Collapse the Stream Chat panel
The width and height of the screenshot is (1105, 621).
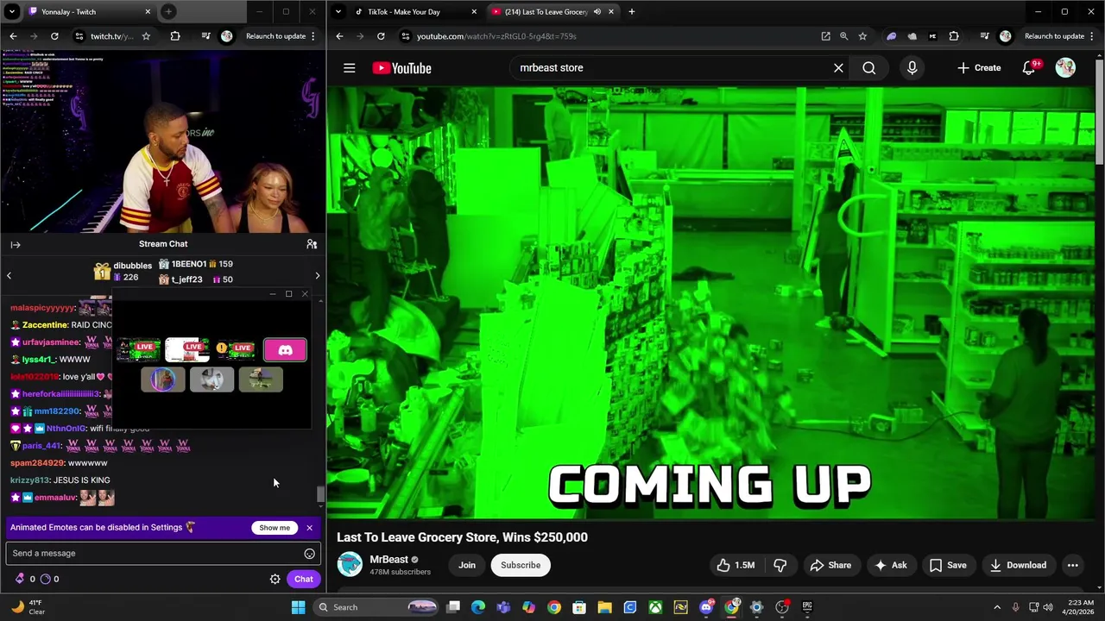click(x=15, y=244)
